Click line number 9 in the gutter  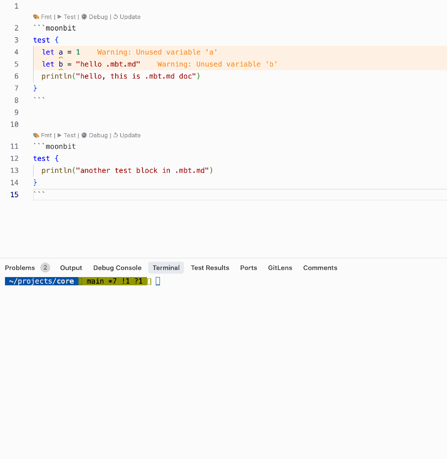click(x=17, y=112)
